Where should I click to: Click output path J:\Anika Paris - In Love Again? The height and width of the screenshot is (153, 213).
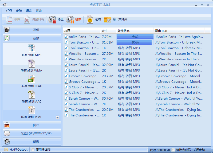(179, 37)
